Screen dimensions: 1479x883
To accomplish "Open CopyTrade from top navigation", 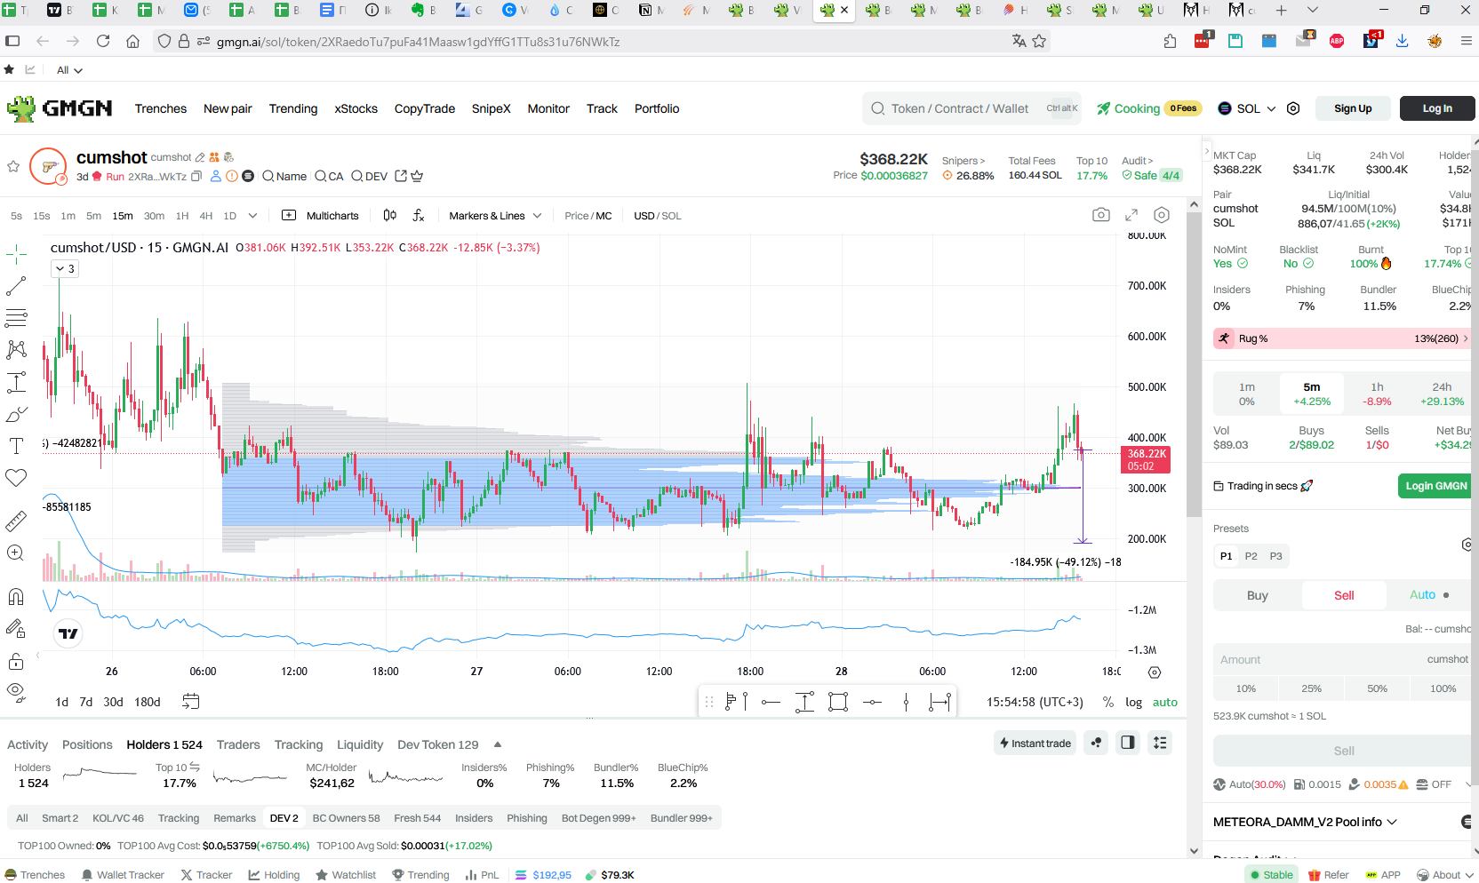I will 425,108.
